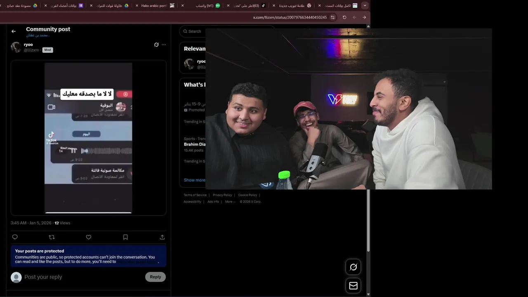Open the browser tab list chevron
Screen dimensions: 528x297
coord(365,5)
